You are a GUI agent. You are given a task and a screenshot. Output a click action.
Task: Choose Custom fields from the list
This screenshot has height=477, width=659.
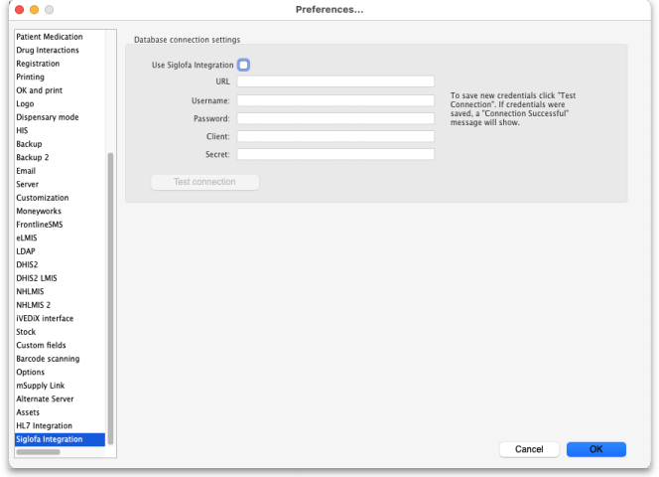tap(41, 346)
